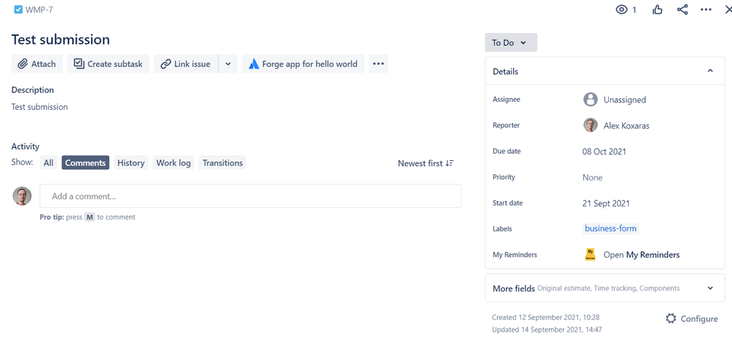The height and width of the screenshot is (350, 732).
Task: Switch to the Work log tab
Action: pyautogui.click(x=174, y=163)
